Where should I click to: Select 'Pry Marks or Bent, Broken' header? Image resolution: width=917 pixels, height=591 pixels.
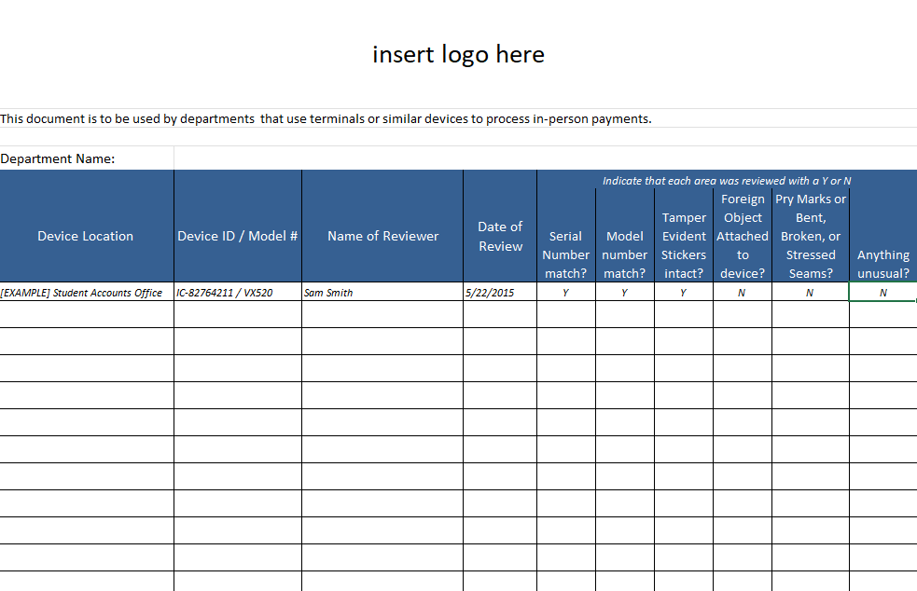pyautogui.click(x=811, y=236)
